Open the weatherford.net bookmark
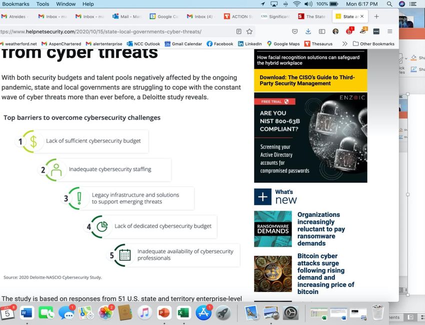This screenshot has height=325, width=425. point(18,43)
